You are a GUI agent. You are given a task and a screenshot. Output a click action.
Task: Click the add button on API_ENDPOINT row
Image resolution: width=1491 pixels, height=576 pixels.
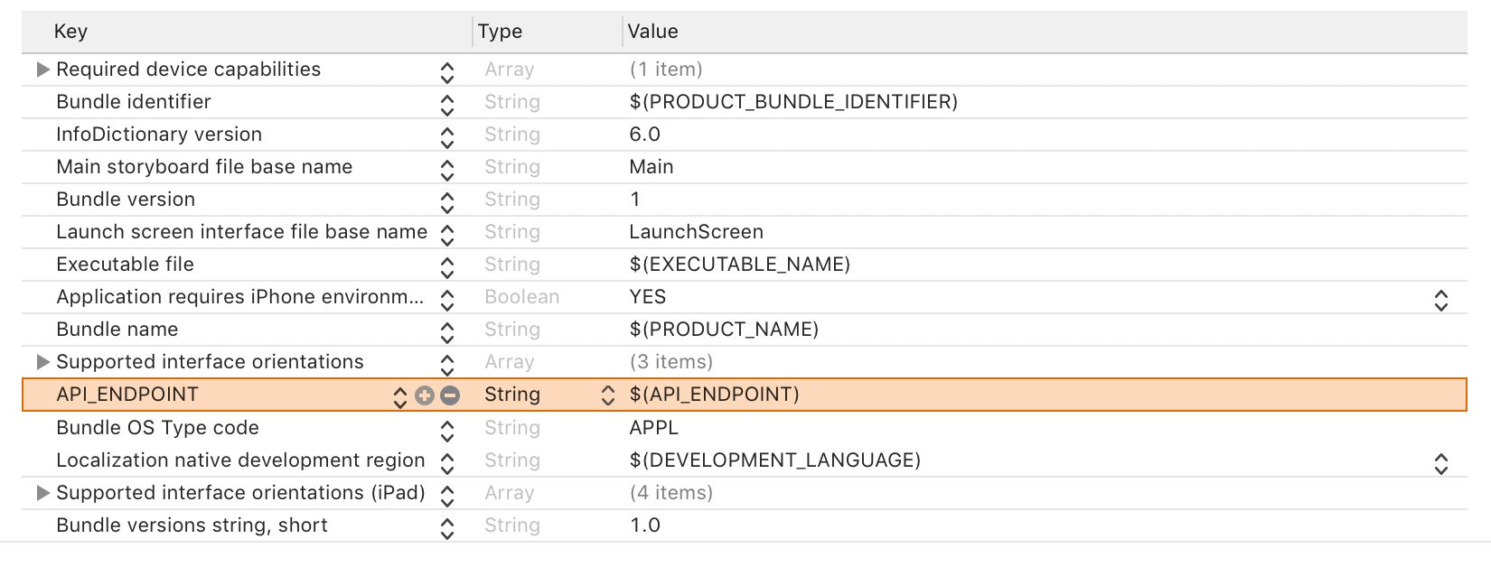[x=425, y=395]
